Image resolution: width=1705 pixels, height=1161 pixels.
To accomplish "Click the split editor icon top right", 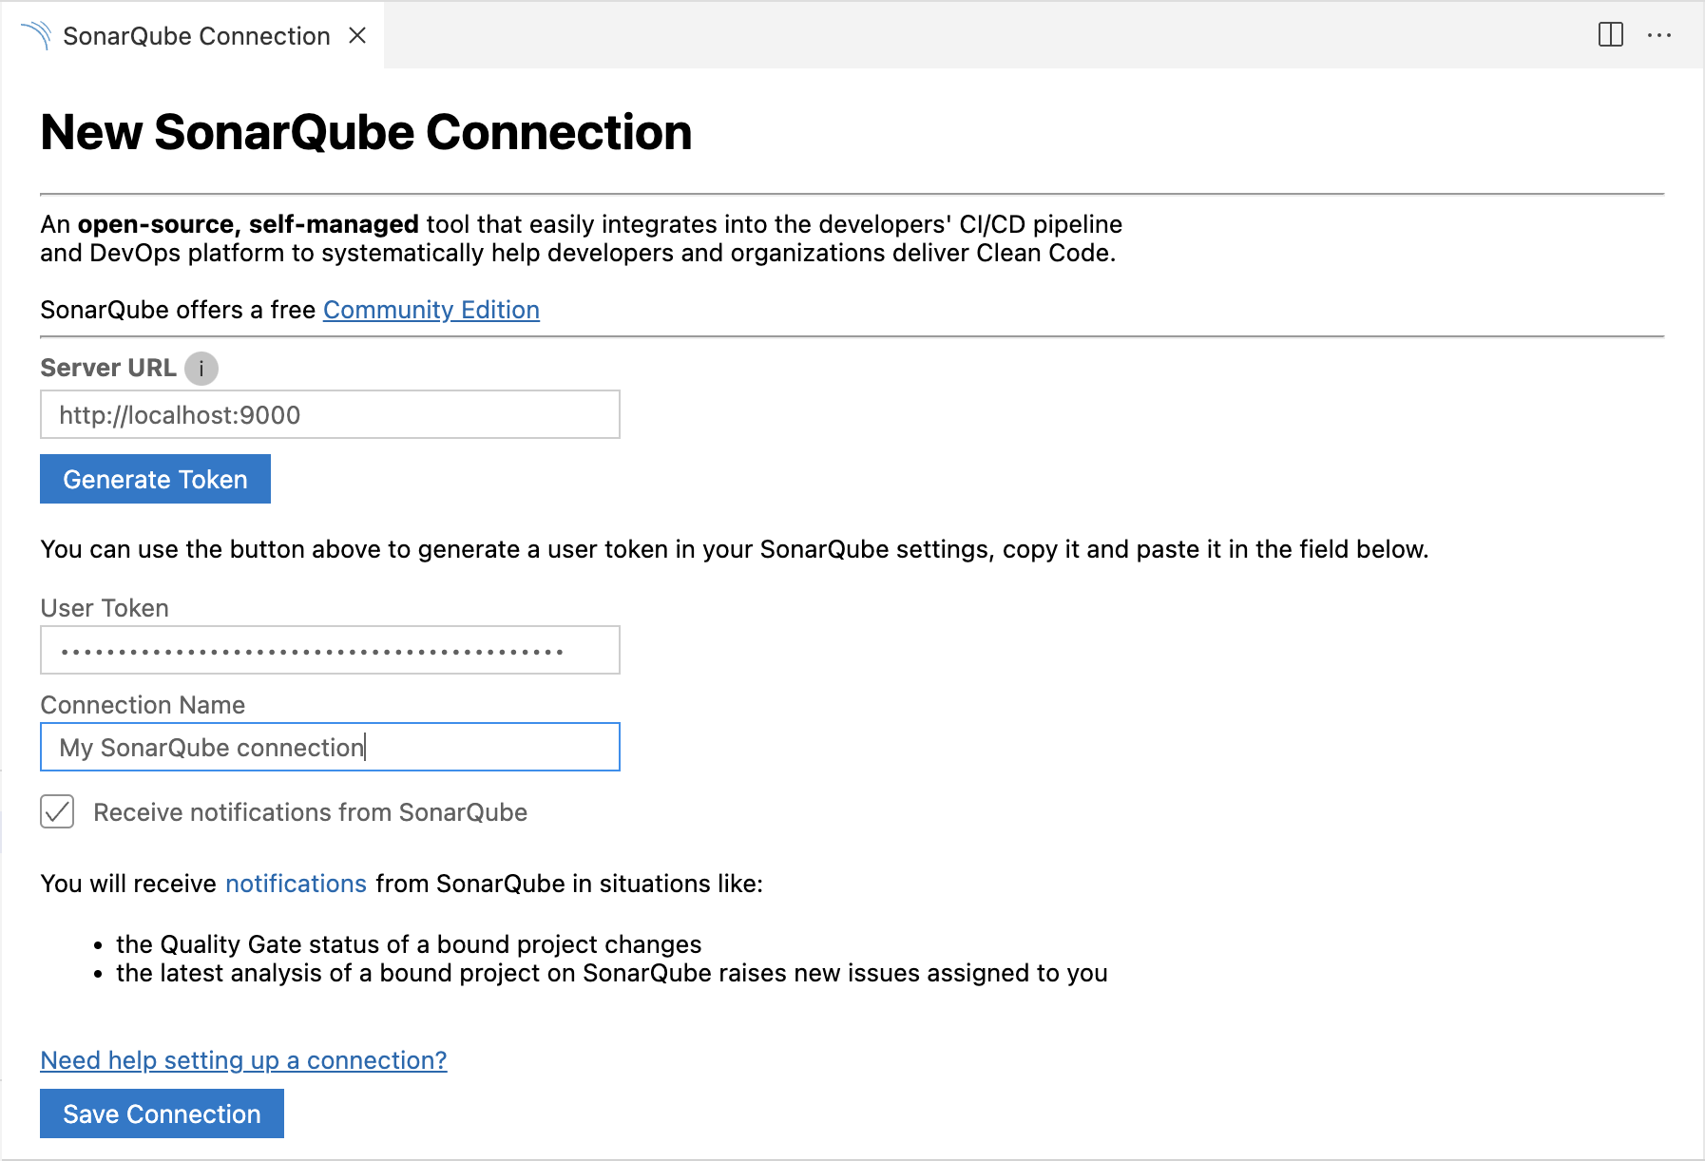I will click(x=1611, y=34).
